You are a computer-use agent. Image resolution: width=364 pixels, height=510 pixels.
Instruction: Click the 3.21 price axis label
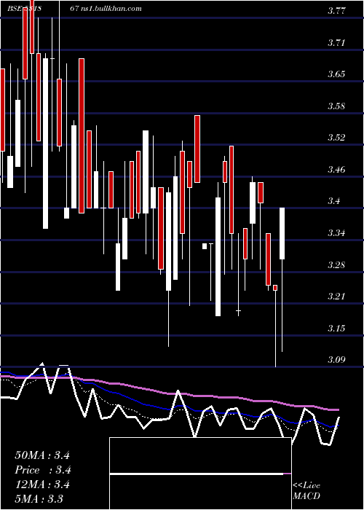pos(336,297)
